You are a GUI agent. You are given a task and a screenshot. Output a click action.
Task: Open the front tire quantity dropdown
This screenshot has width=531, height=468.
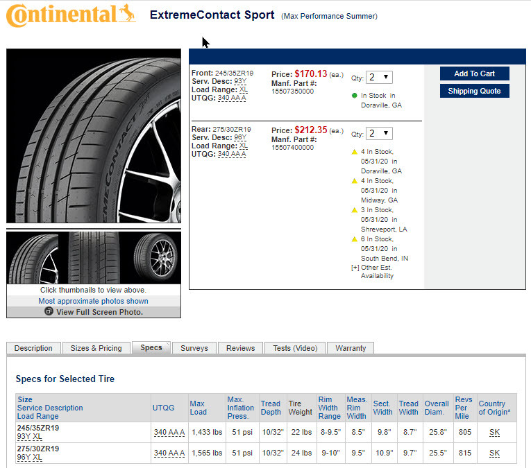tap(380, 78)
